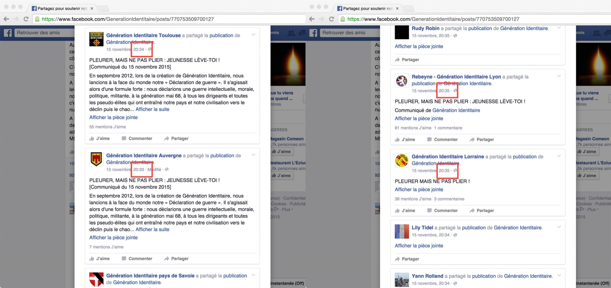View '55 mentions J'aime' on the Toulouse post

(x=107, y=127)
